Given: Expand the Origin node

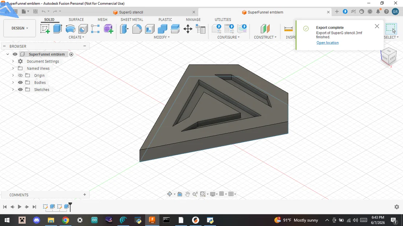Looking at the screenshot, I should point(13,76).
